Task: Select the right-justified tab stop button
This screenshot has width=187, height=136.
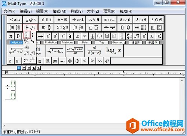Action: (x=29, y=68)
